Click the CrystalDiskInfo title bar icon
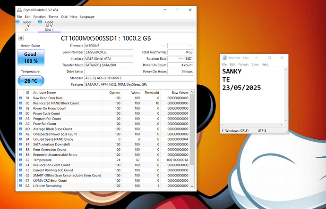This screenshot has height=209, width=326. coord(19,9)
